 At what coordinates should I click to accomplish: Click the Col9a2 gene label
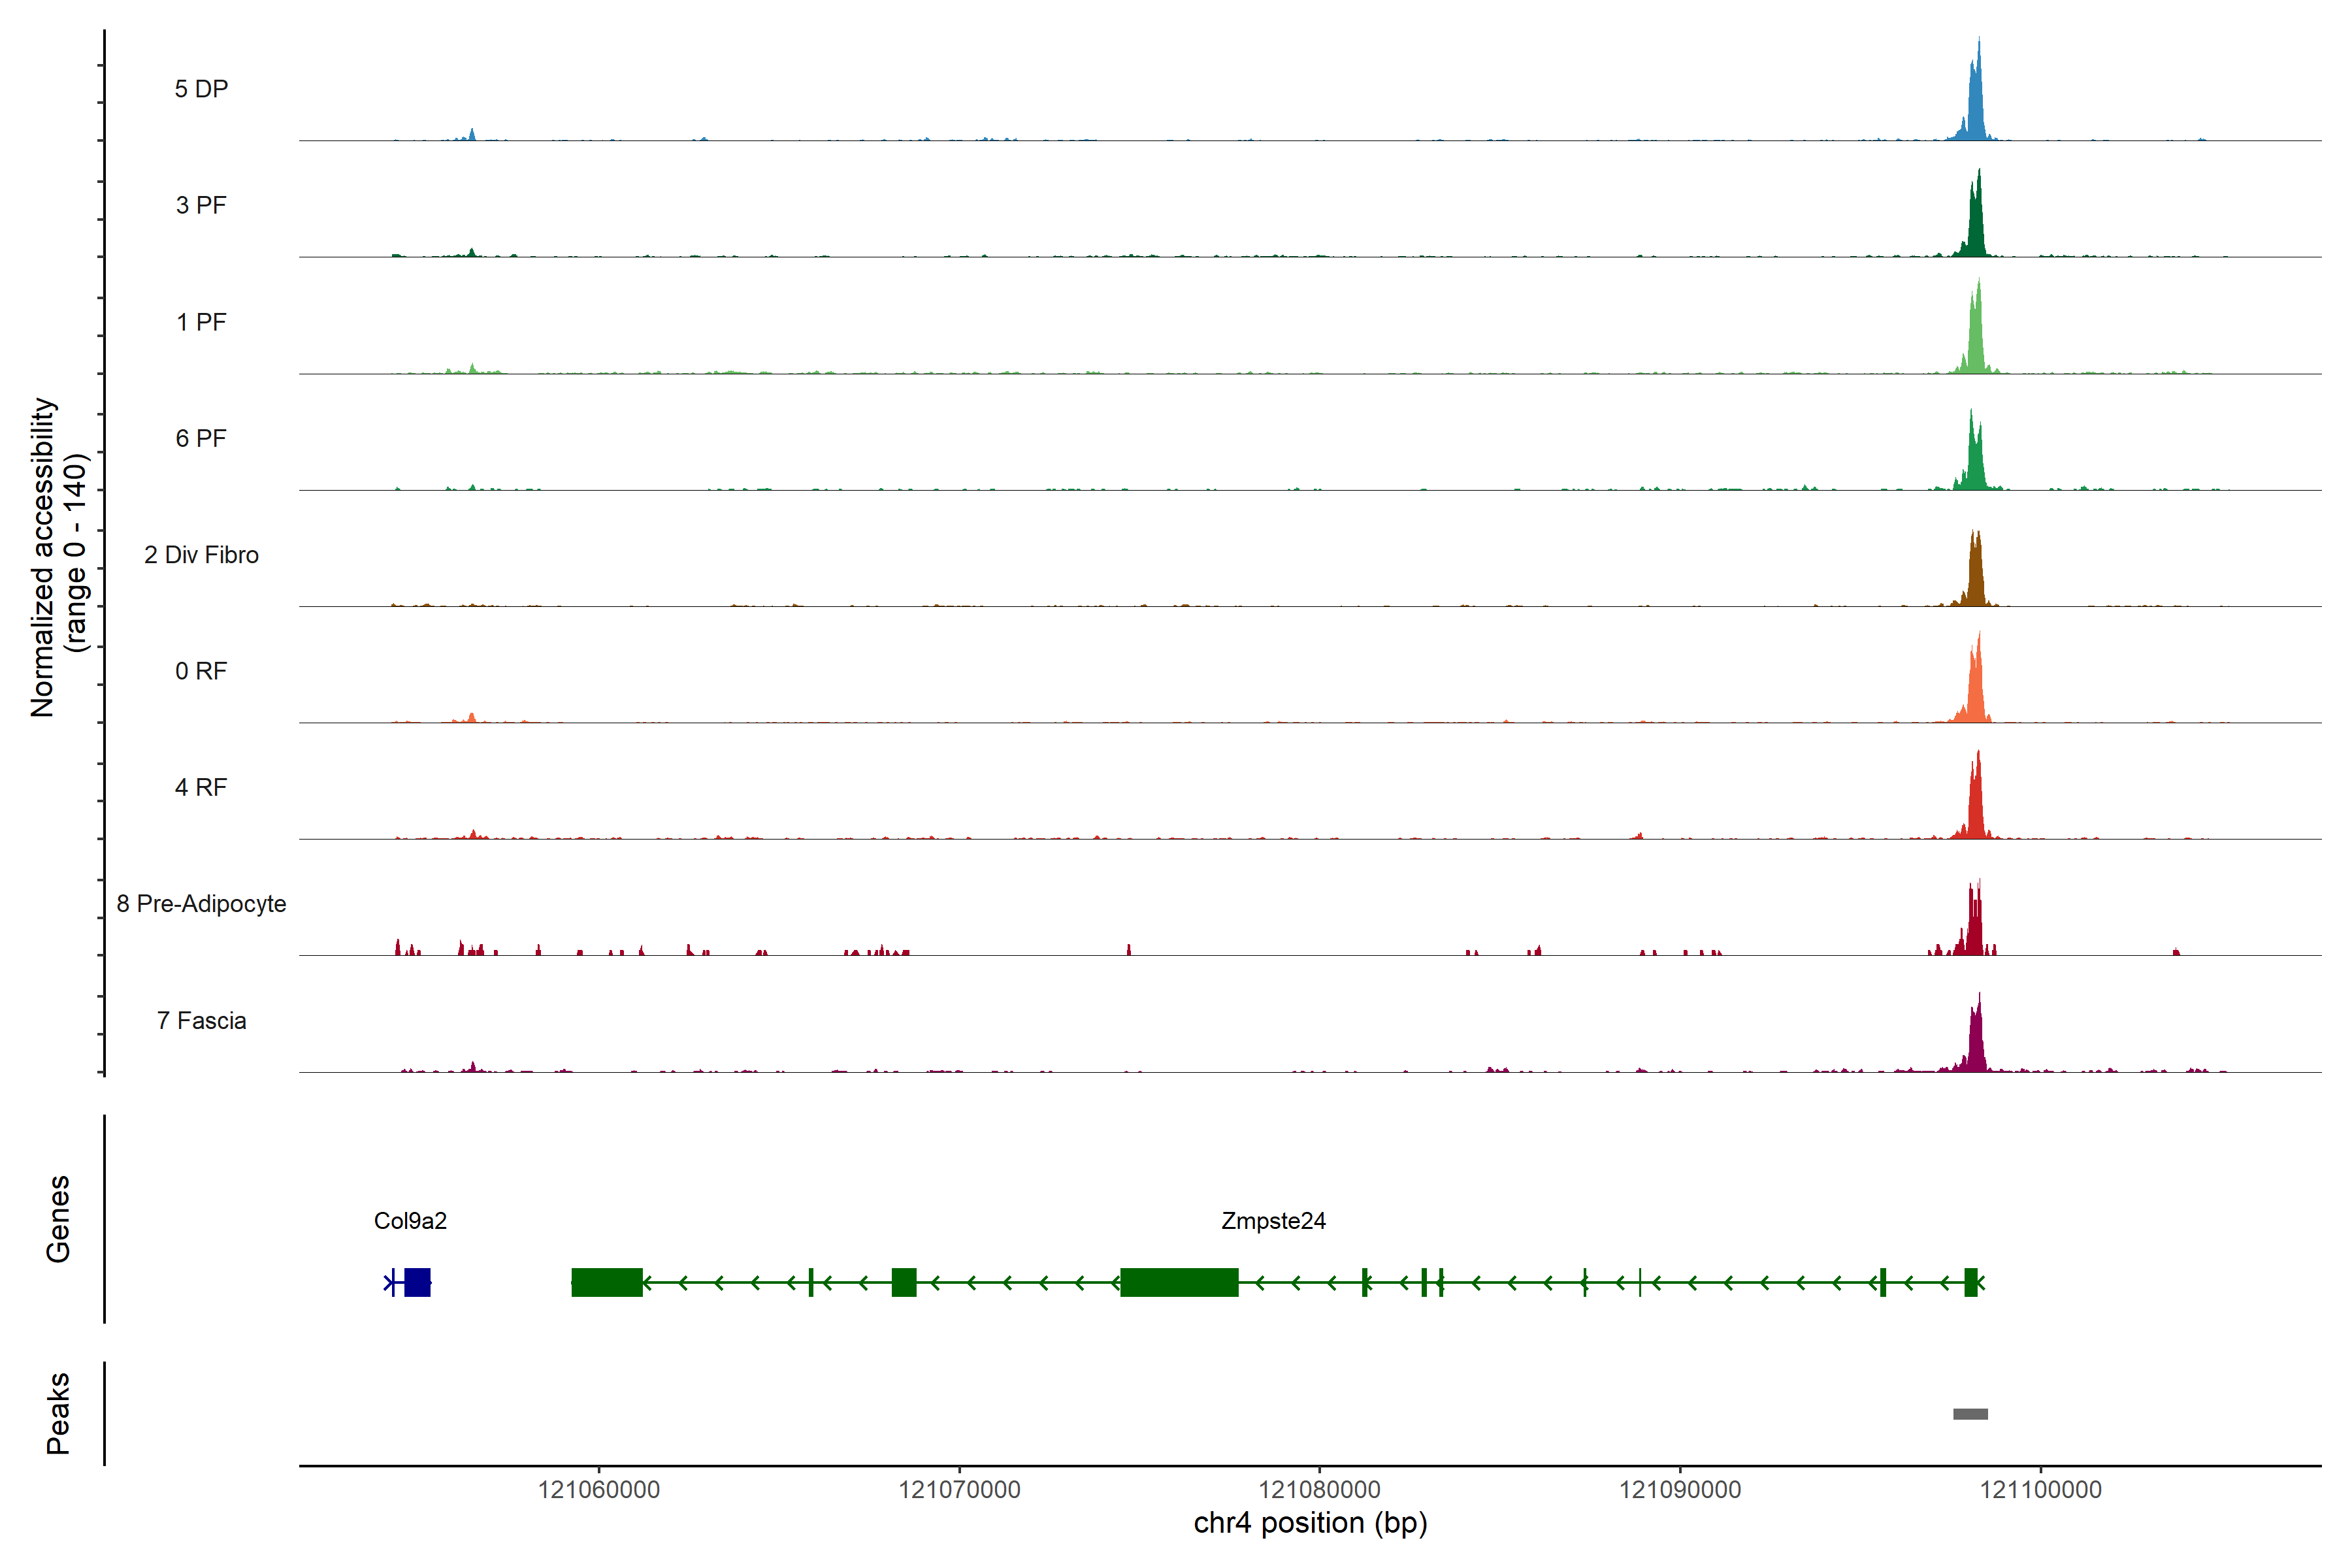(410, 1220)
